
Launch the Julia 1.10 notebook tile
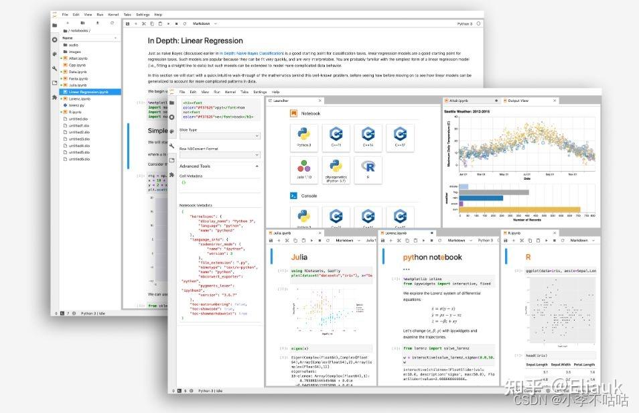[x=305, y=169]
